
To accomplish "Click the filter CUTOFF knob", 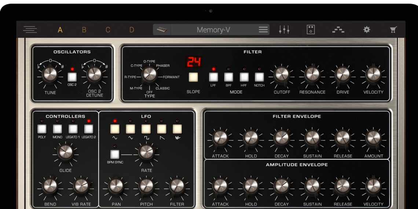I will (282, 74).
